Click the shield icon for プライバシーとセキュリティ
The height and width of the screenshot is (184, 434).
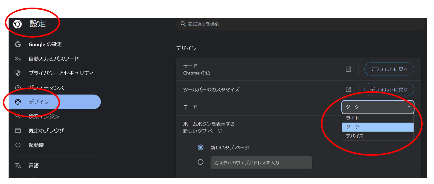coord(18,73)
